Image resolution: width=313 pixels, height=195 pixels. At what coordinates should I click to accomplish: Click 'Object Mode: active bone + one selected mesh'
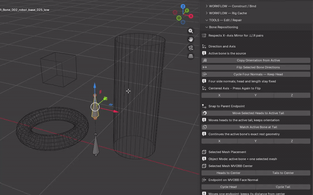click(x=243, y=159)
